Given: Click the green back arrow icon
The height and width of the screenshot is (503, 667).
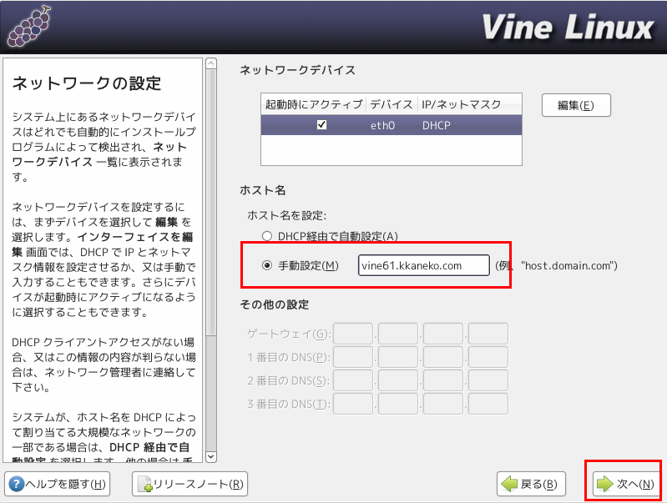Looking at the screenshot, I should point(509,484).
